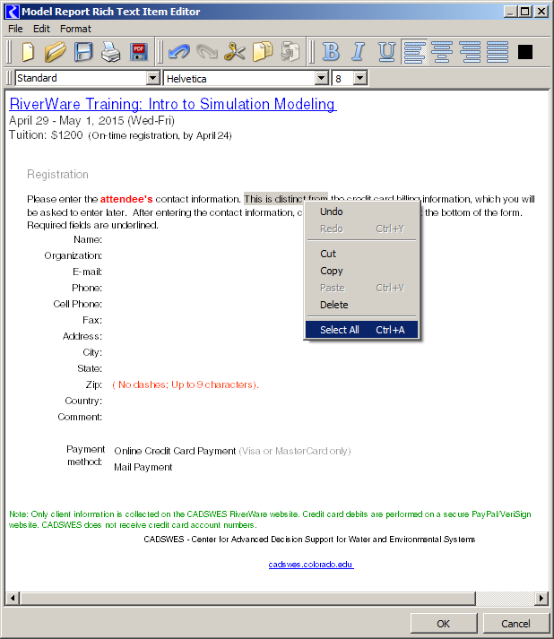554x639 pixels.
Task: Open the File menu
Action: pyautogui.click(x=15, y=29)
